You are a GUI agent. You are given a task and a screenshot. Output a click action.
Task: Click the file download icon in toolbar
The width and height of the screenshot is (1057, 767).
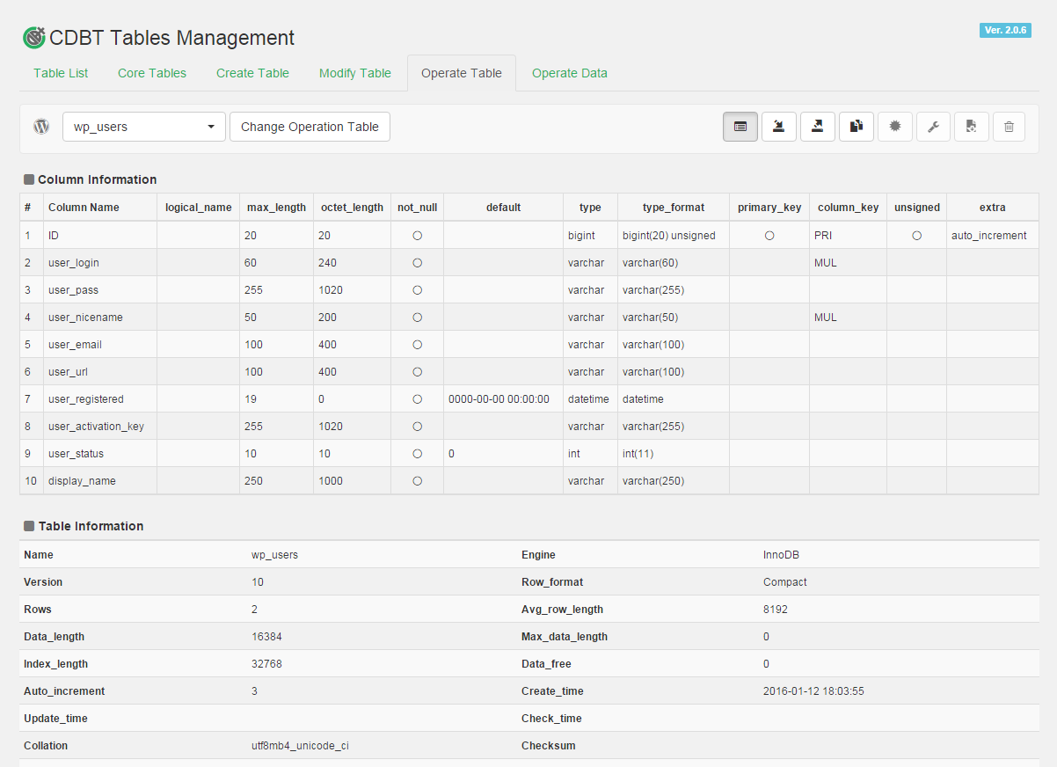(x=972, y=127)
